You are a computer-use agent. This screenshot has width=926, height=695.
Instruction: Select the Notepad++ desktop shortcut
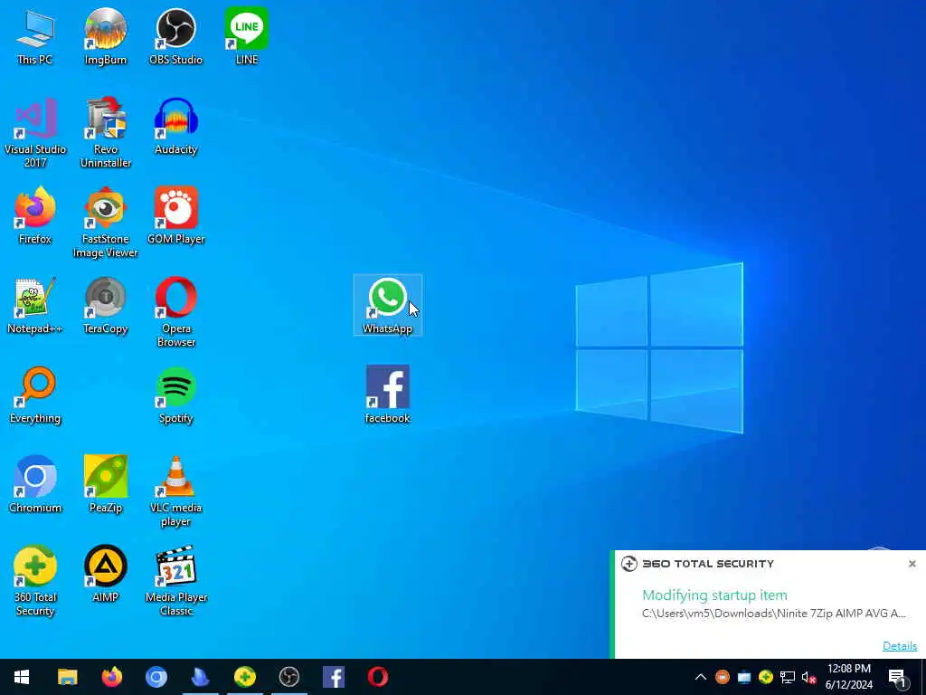click(x=35, y=306)
